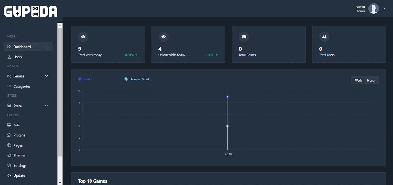Click the gamepad icon on Total Games card
The width and height of the screenshot is (393, 185).
(x=244, y=37)
